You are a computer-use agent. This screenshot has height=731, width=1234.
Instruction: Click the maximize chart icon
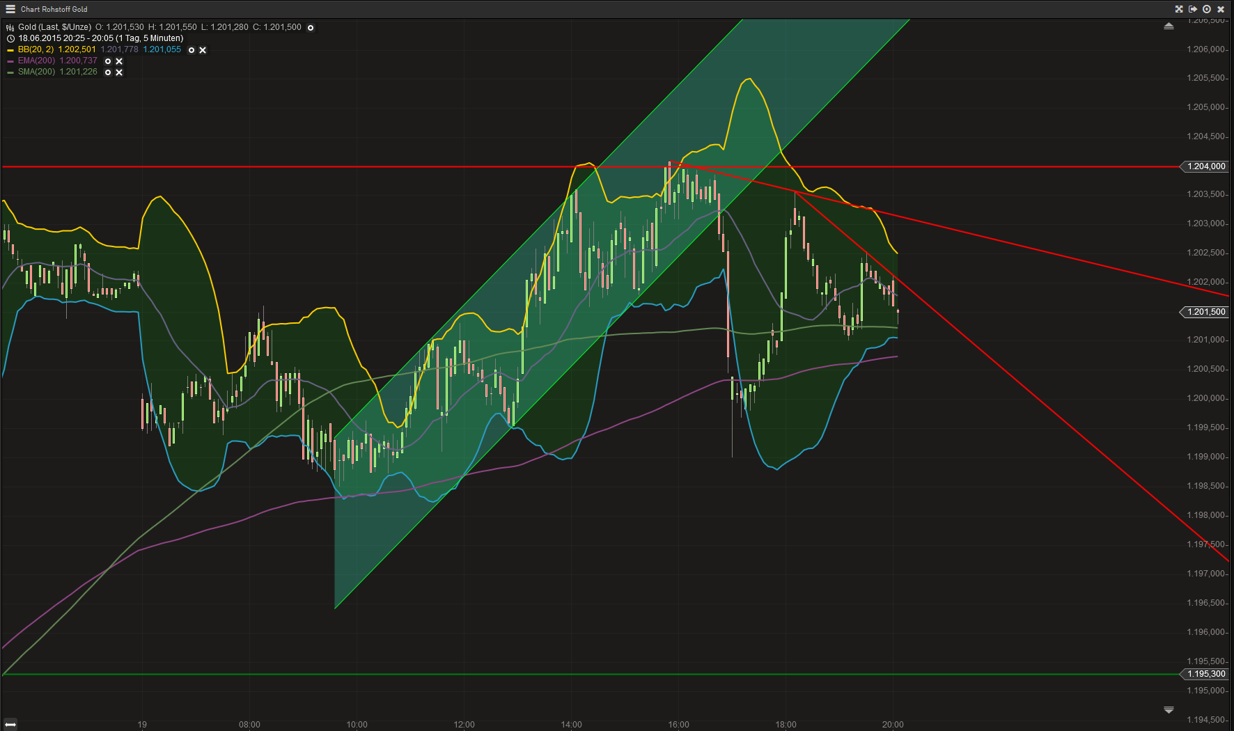point(1179,9)
